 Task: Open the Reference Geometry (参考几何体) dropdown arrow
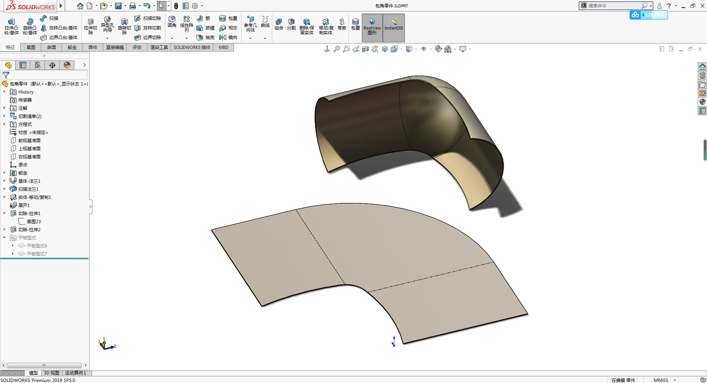coord(250,38)
